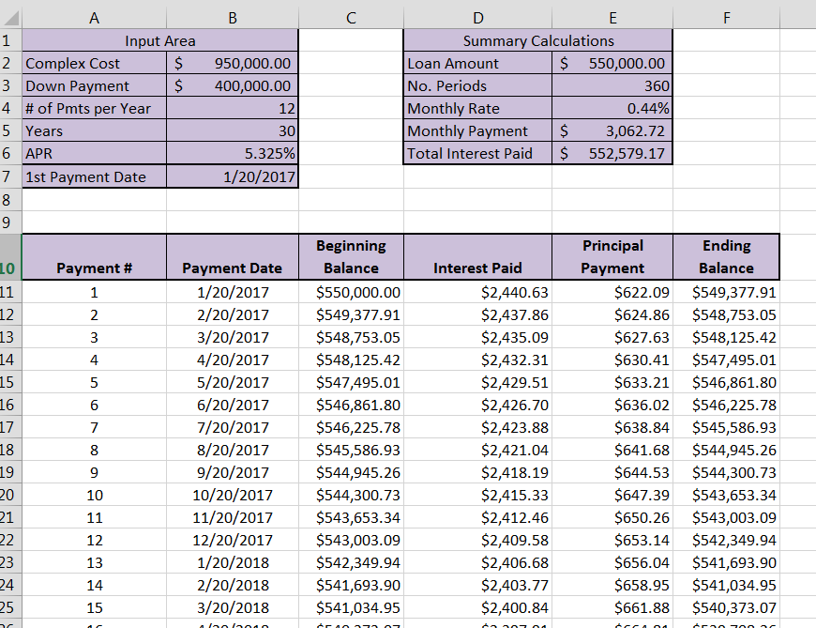Select principal payment $658.95

click(612, 585)
